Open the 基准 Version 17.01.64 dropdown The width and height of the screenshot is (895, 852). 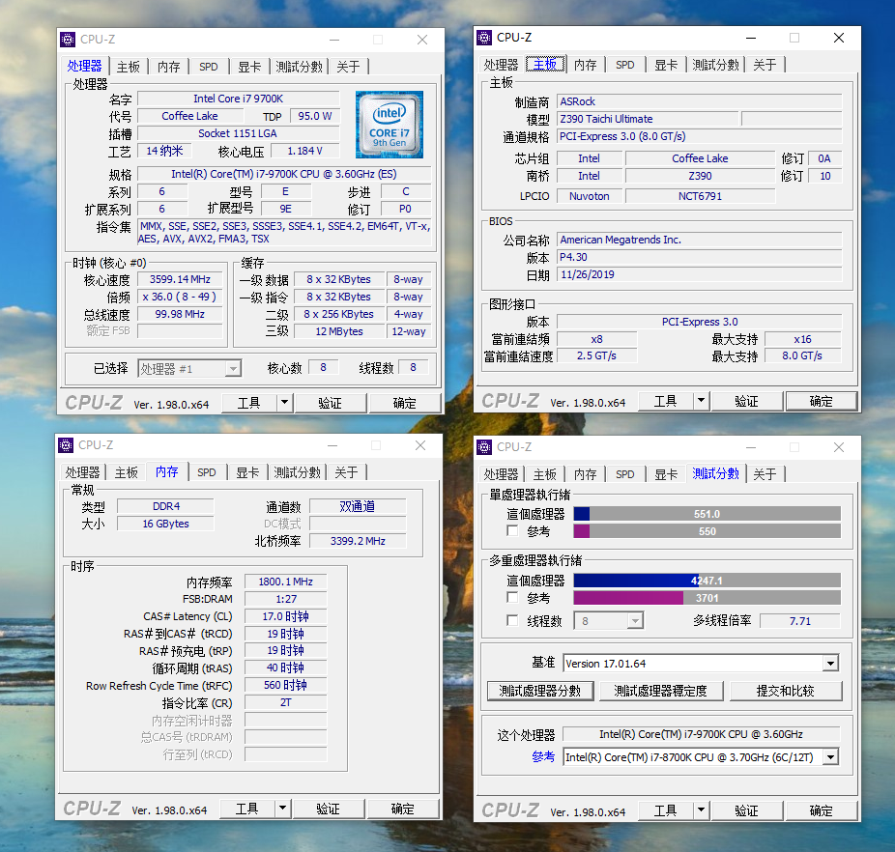coord(830,663)
